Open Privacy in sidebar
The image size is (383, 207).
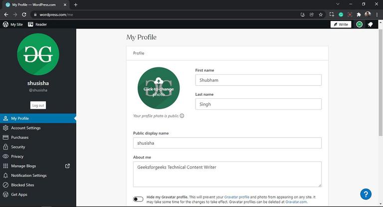tap(38, 157)
